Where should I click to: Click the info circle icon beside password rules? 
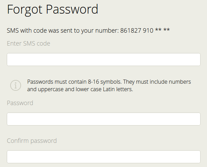click(x=16, y=85)
